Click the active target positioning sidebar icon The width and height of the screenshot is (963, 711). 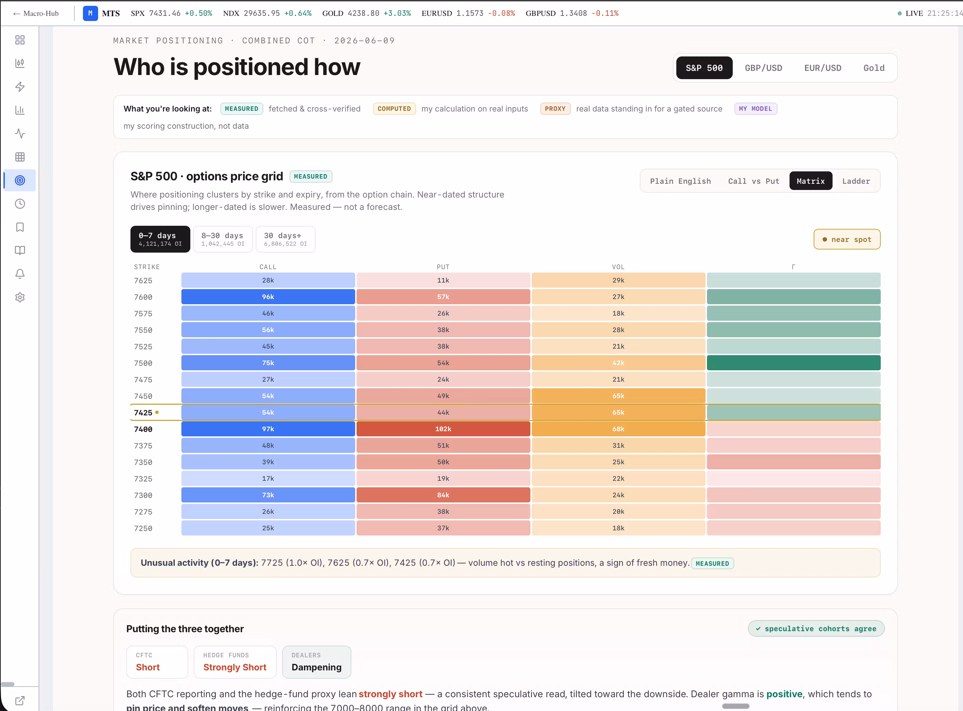(20, 180)
